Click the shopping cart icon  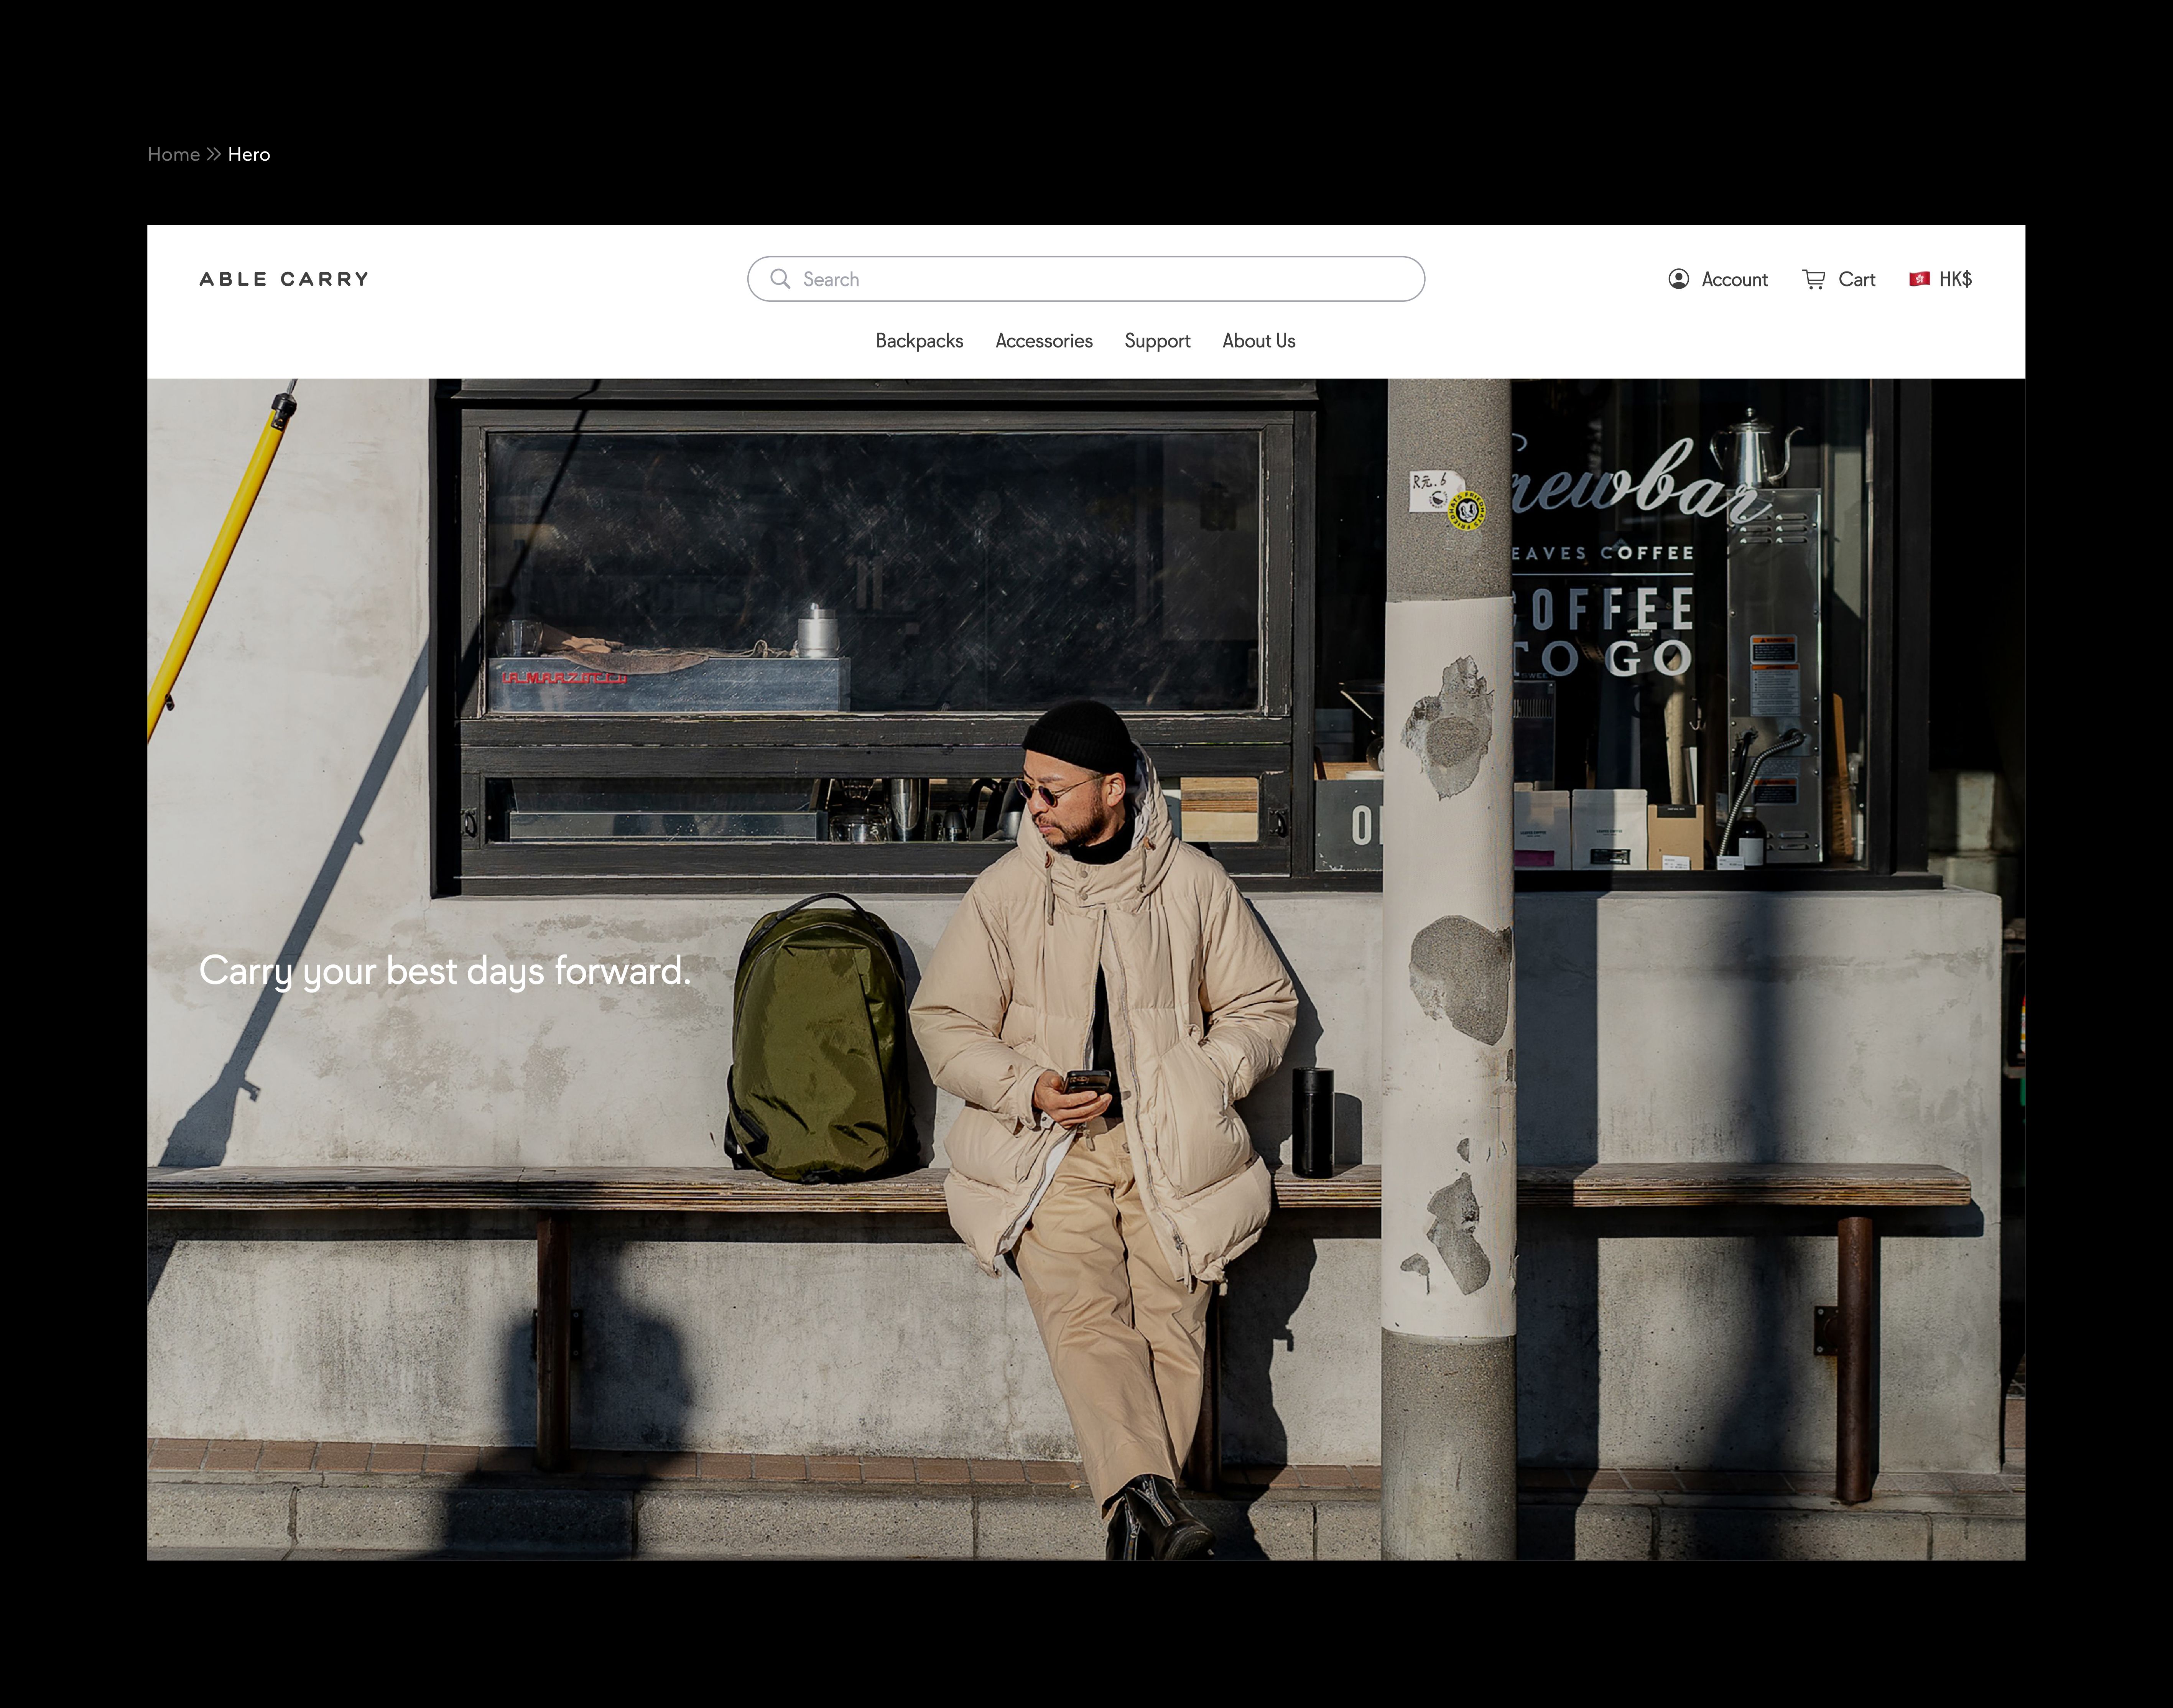[x=1814, y=279]
